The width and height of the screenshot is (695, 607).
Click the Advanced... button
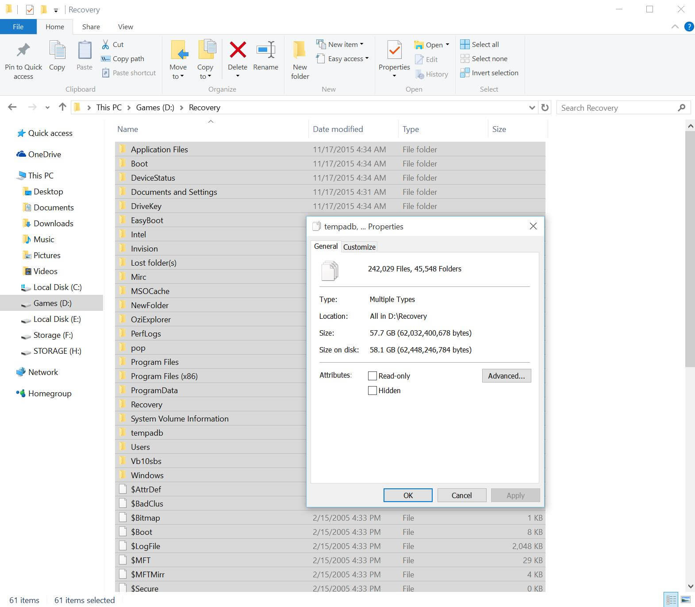coord(506,376)
